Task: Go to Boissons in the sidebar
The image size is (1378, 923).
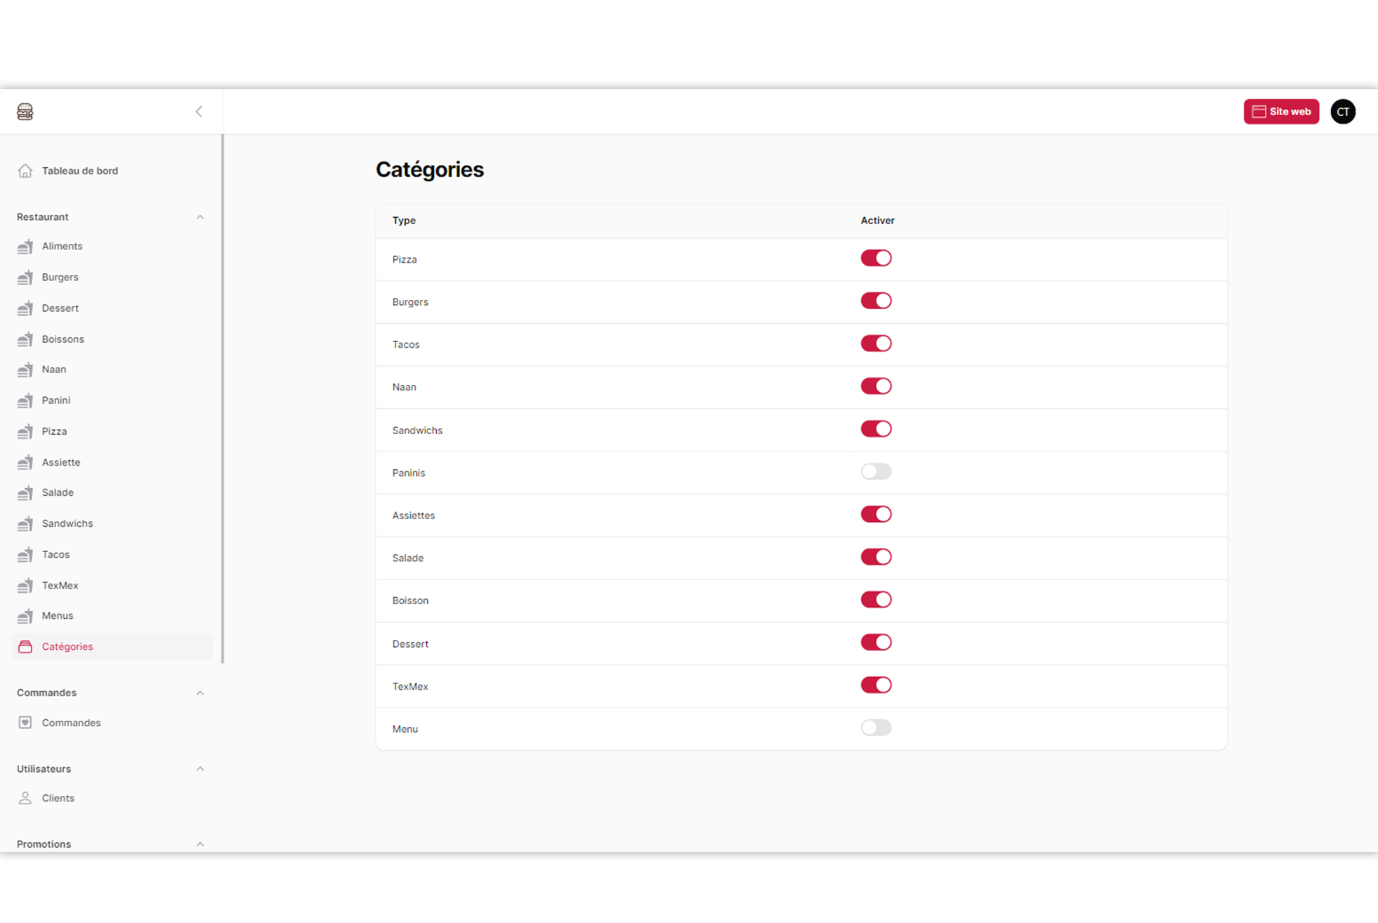Action: 63,339
